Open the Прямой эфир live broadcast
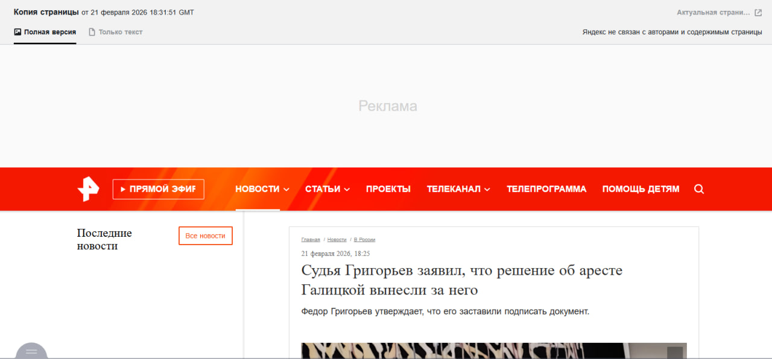772x359 pixels. [x=158, y=189]
